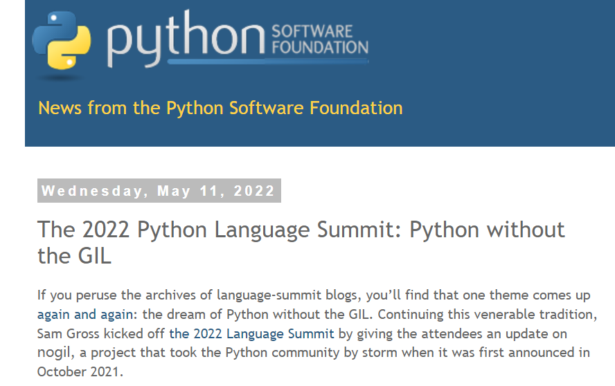Click the blue underline beneath the python wordmark

point(268,61)
